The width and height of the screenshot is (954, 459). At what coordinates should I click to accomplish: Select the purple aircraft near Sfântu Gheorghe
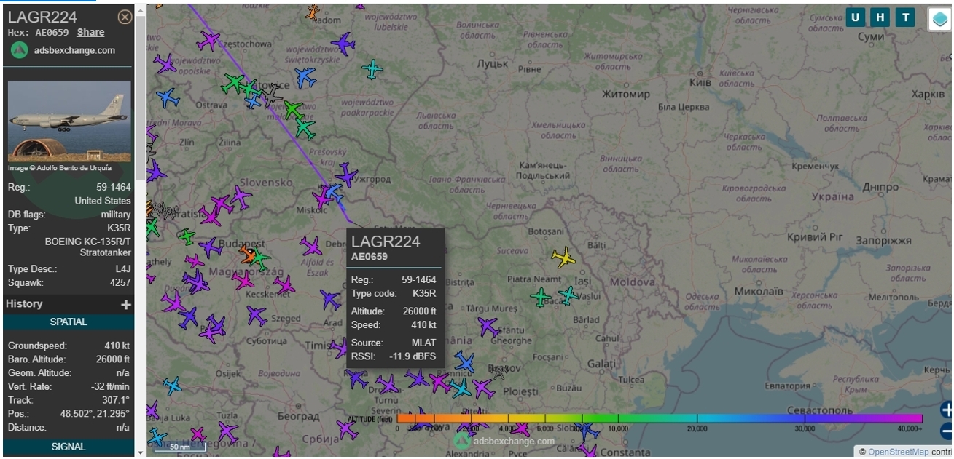(x=488, y=327)
